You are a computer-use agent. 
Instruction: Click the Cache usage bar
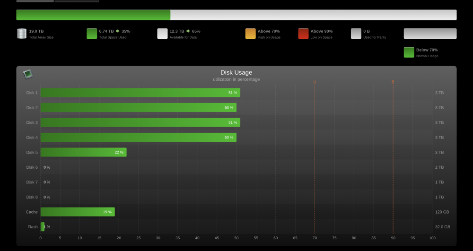(x=78, y=212)
